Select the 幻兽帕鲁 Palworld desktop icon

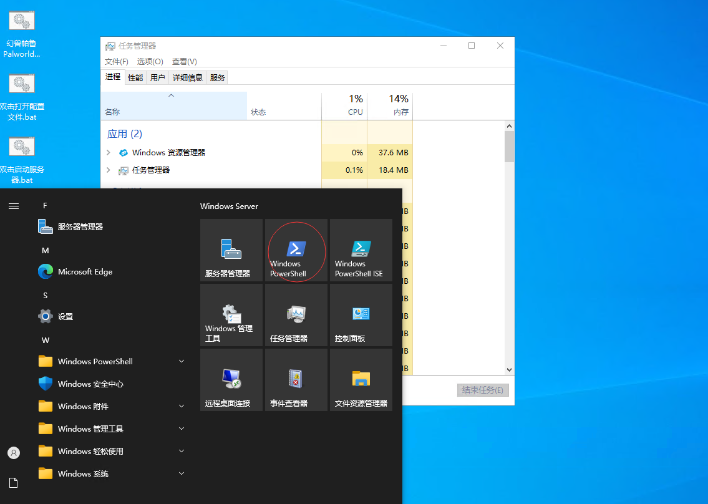coord(21,35)
